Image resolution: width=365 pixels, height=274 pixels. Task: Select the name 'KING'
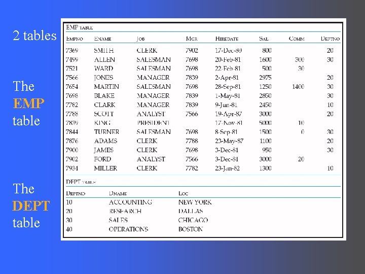102,123
